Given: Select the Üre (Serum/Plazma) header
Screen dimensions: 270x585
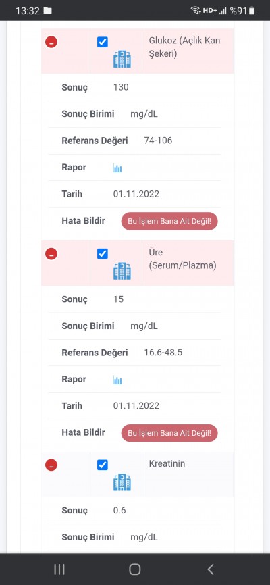Looking at the screenshot, I should (x=182, y=259).
